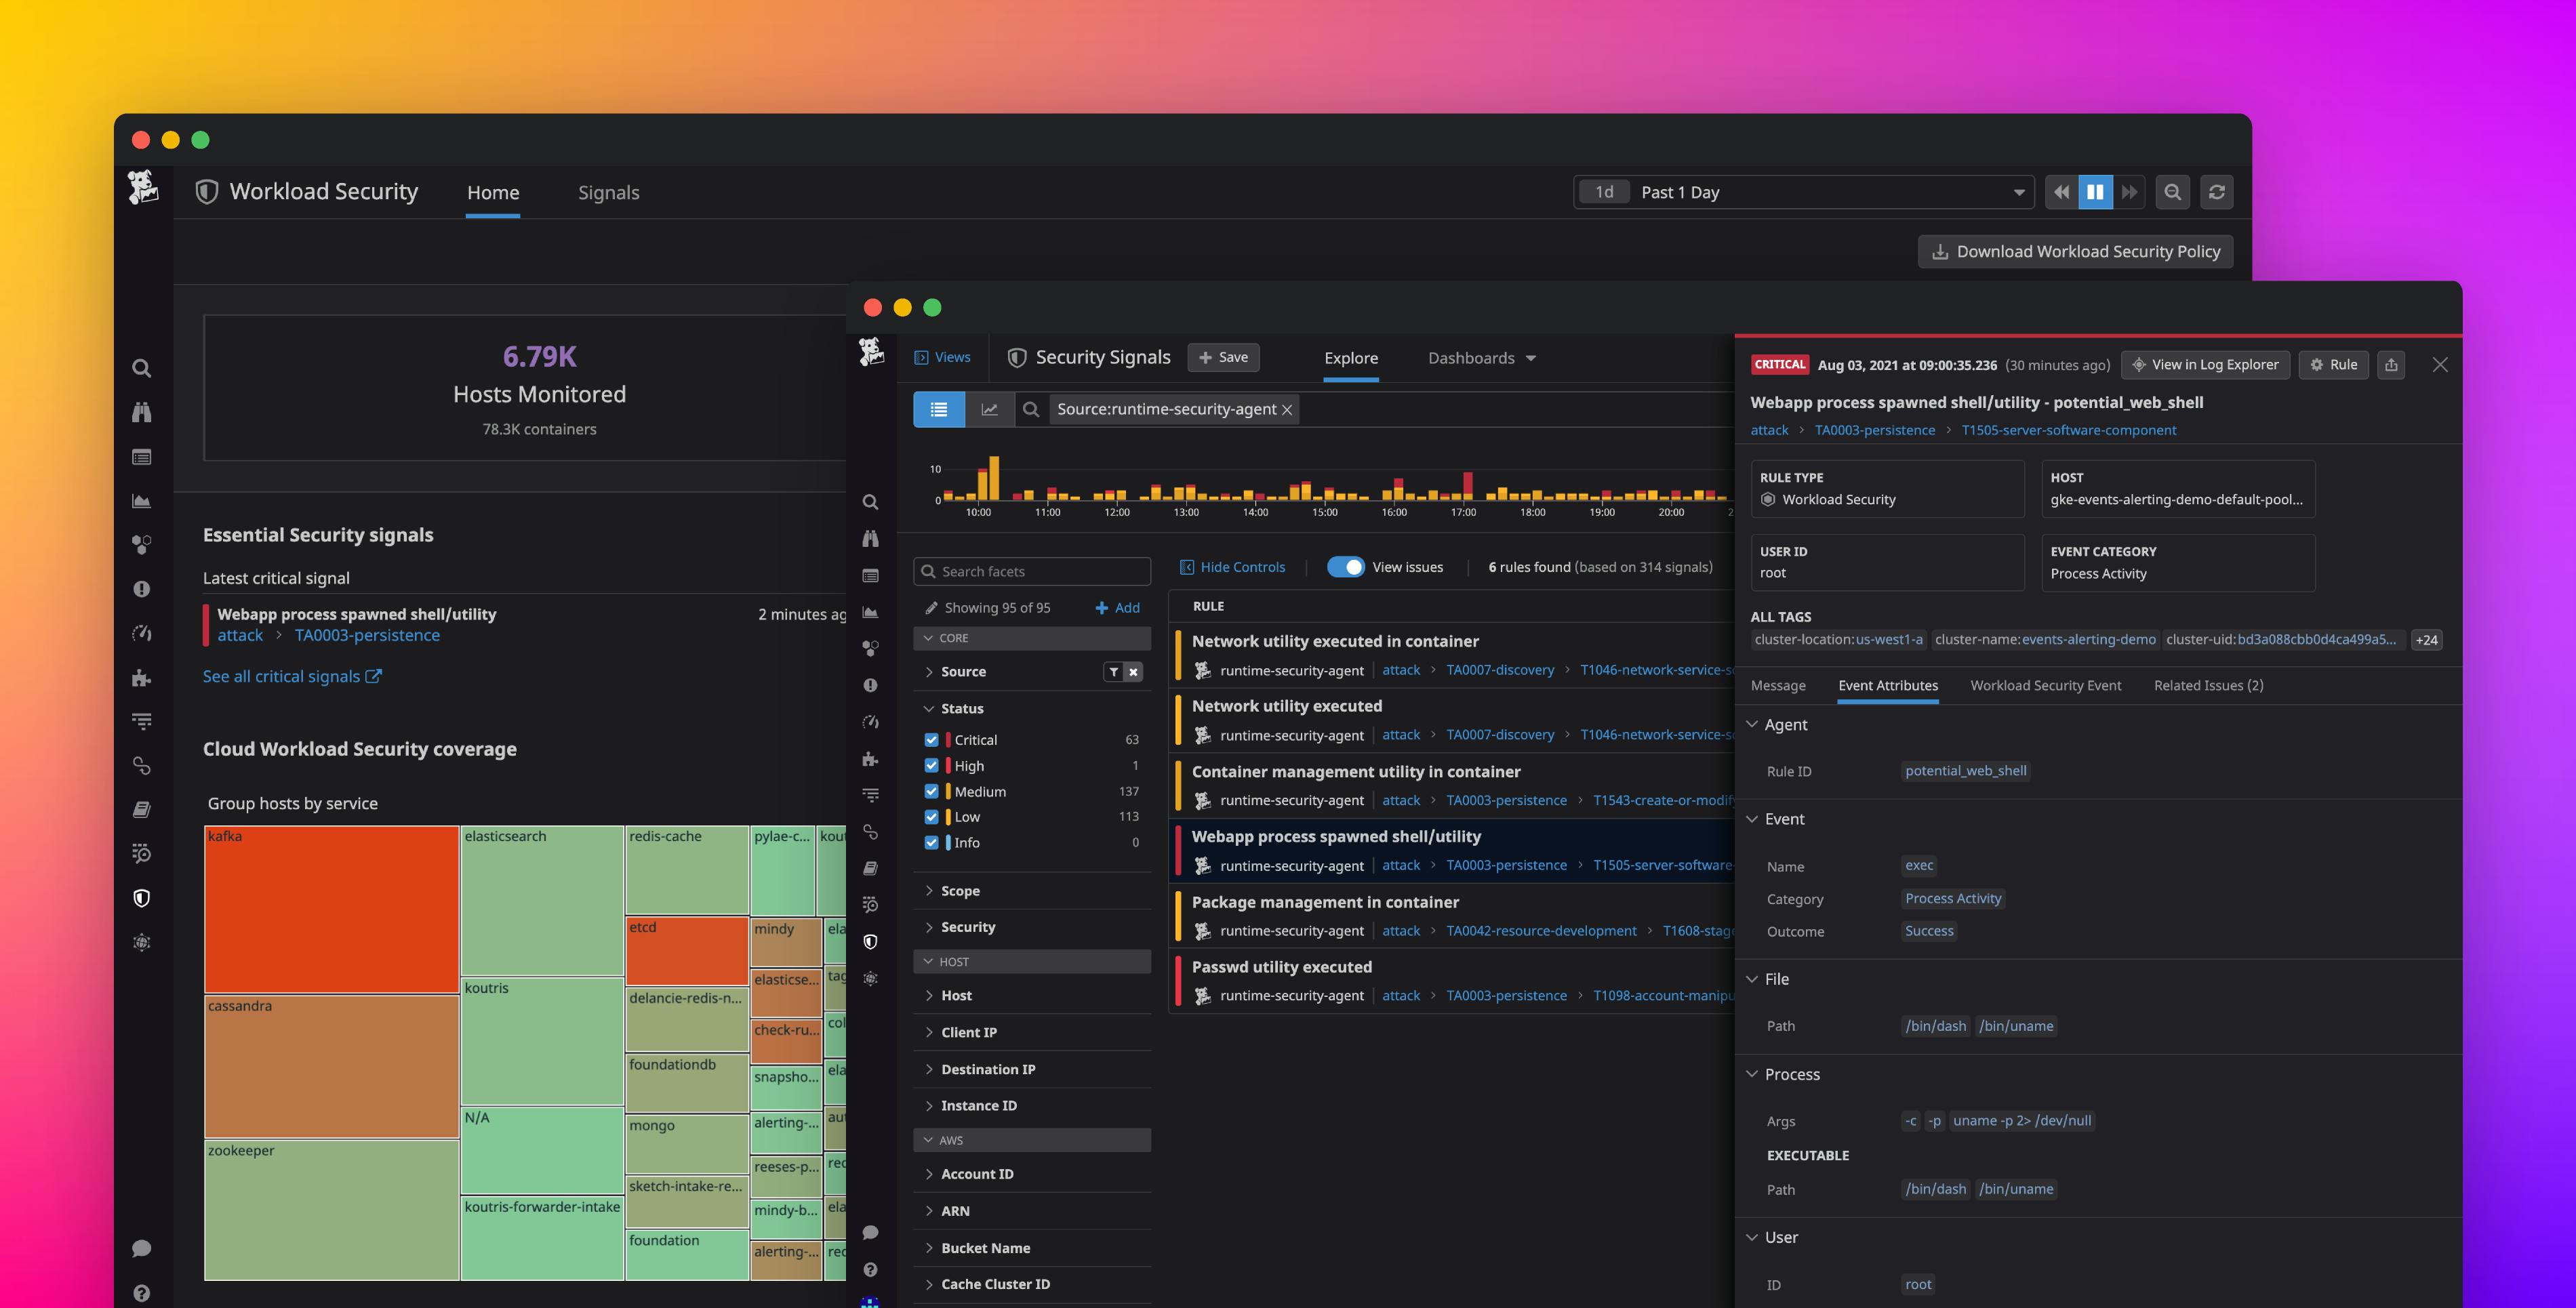Uncheck the Low status checkbox
Screen dimensions: 2576x1308
pyautogui.click(x=932, y=816)
